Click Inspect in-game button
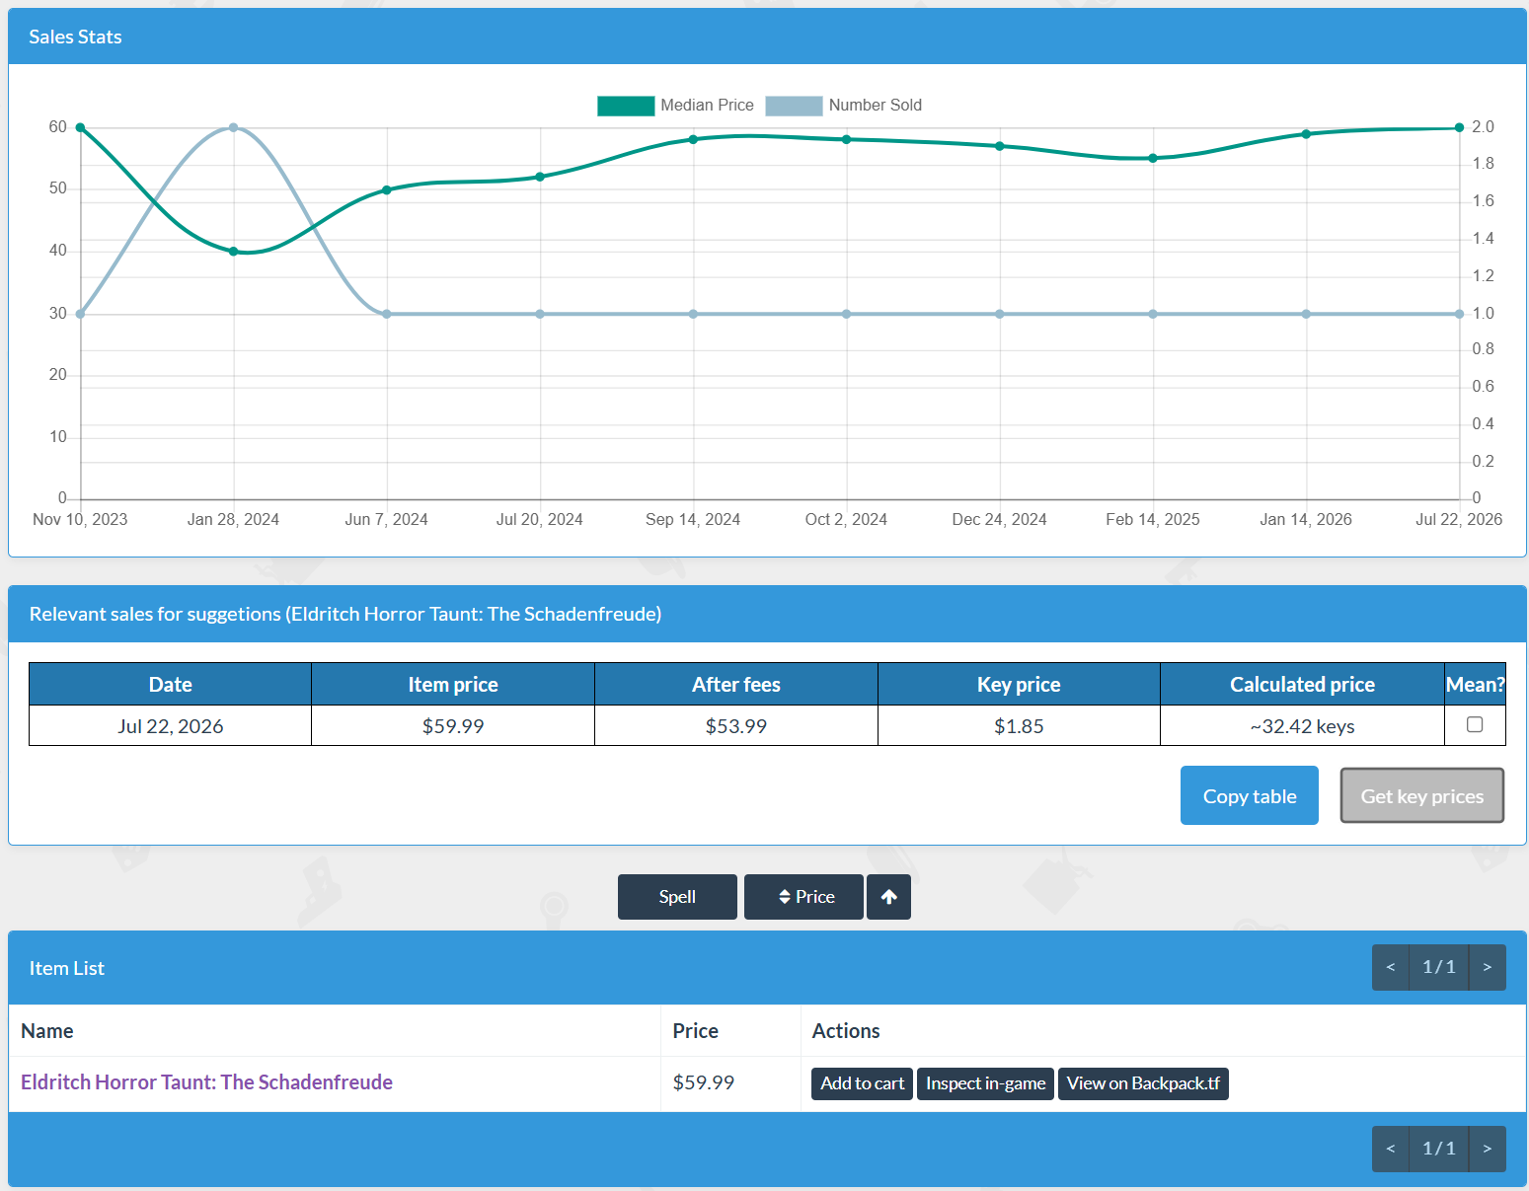Screen dimensions: 1529x1191 coord(985,1083)
